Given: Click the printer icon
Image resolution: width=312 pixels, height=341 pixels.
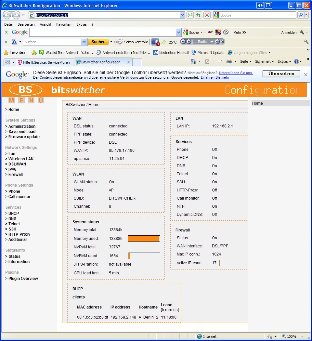Looking at the screenshot, I should pos(229,61).
